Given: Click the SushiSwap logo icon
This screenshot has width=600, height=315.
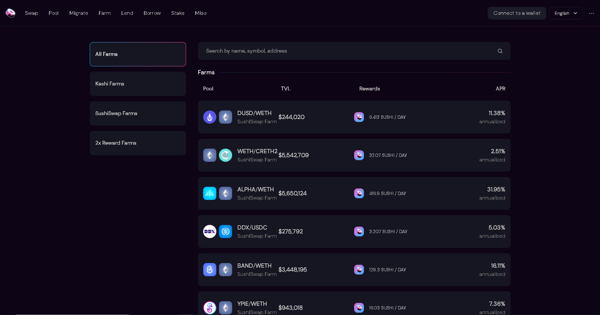Looking at the screenshot, I should click(x=11, y=13).
